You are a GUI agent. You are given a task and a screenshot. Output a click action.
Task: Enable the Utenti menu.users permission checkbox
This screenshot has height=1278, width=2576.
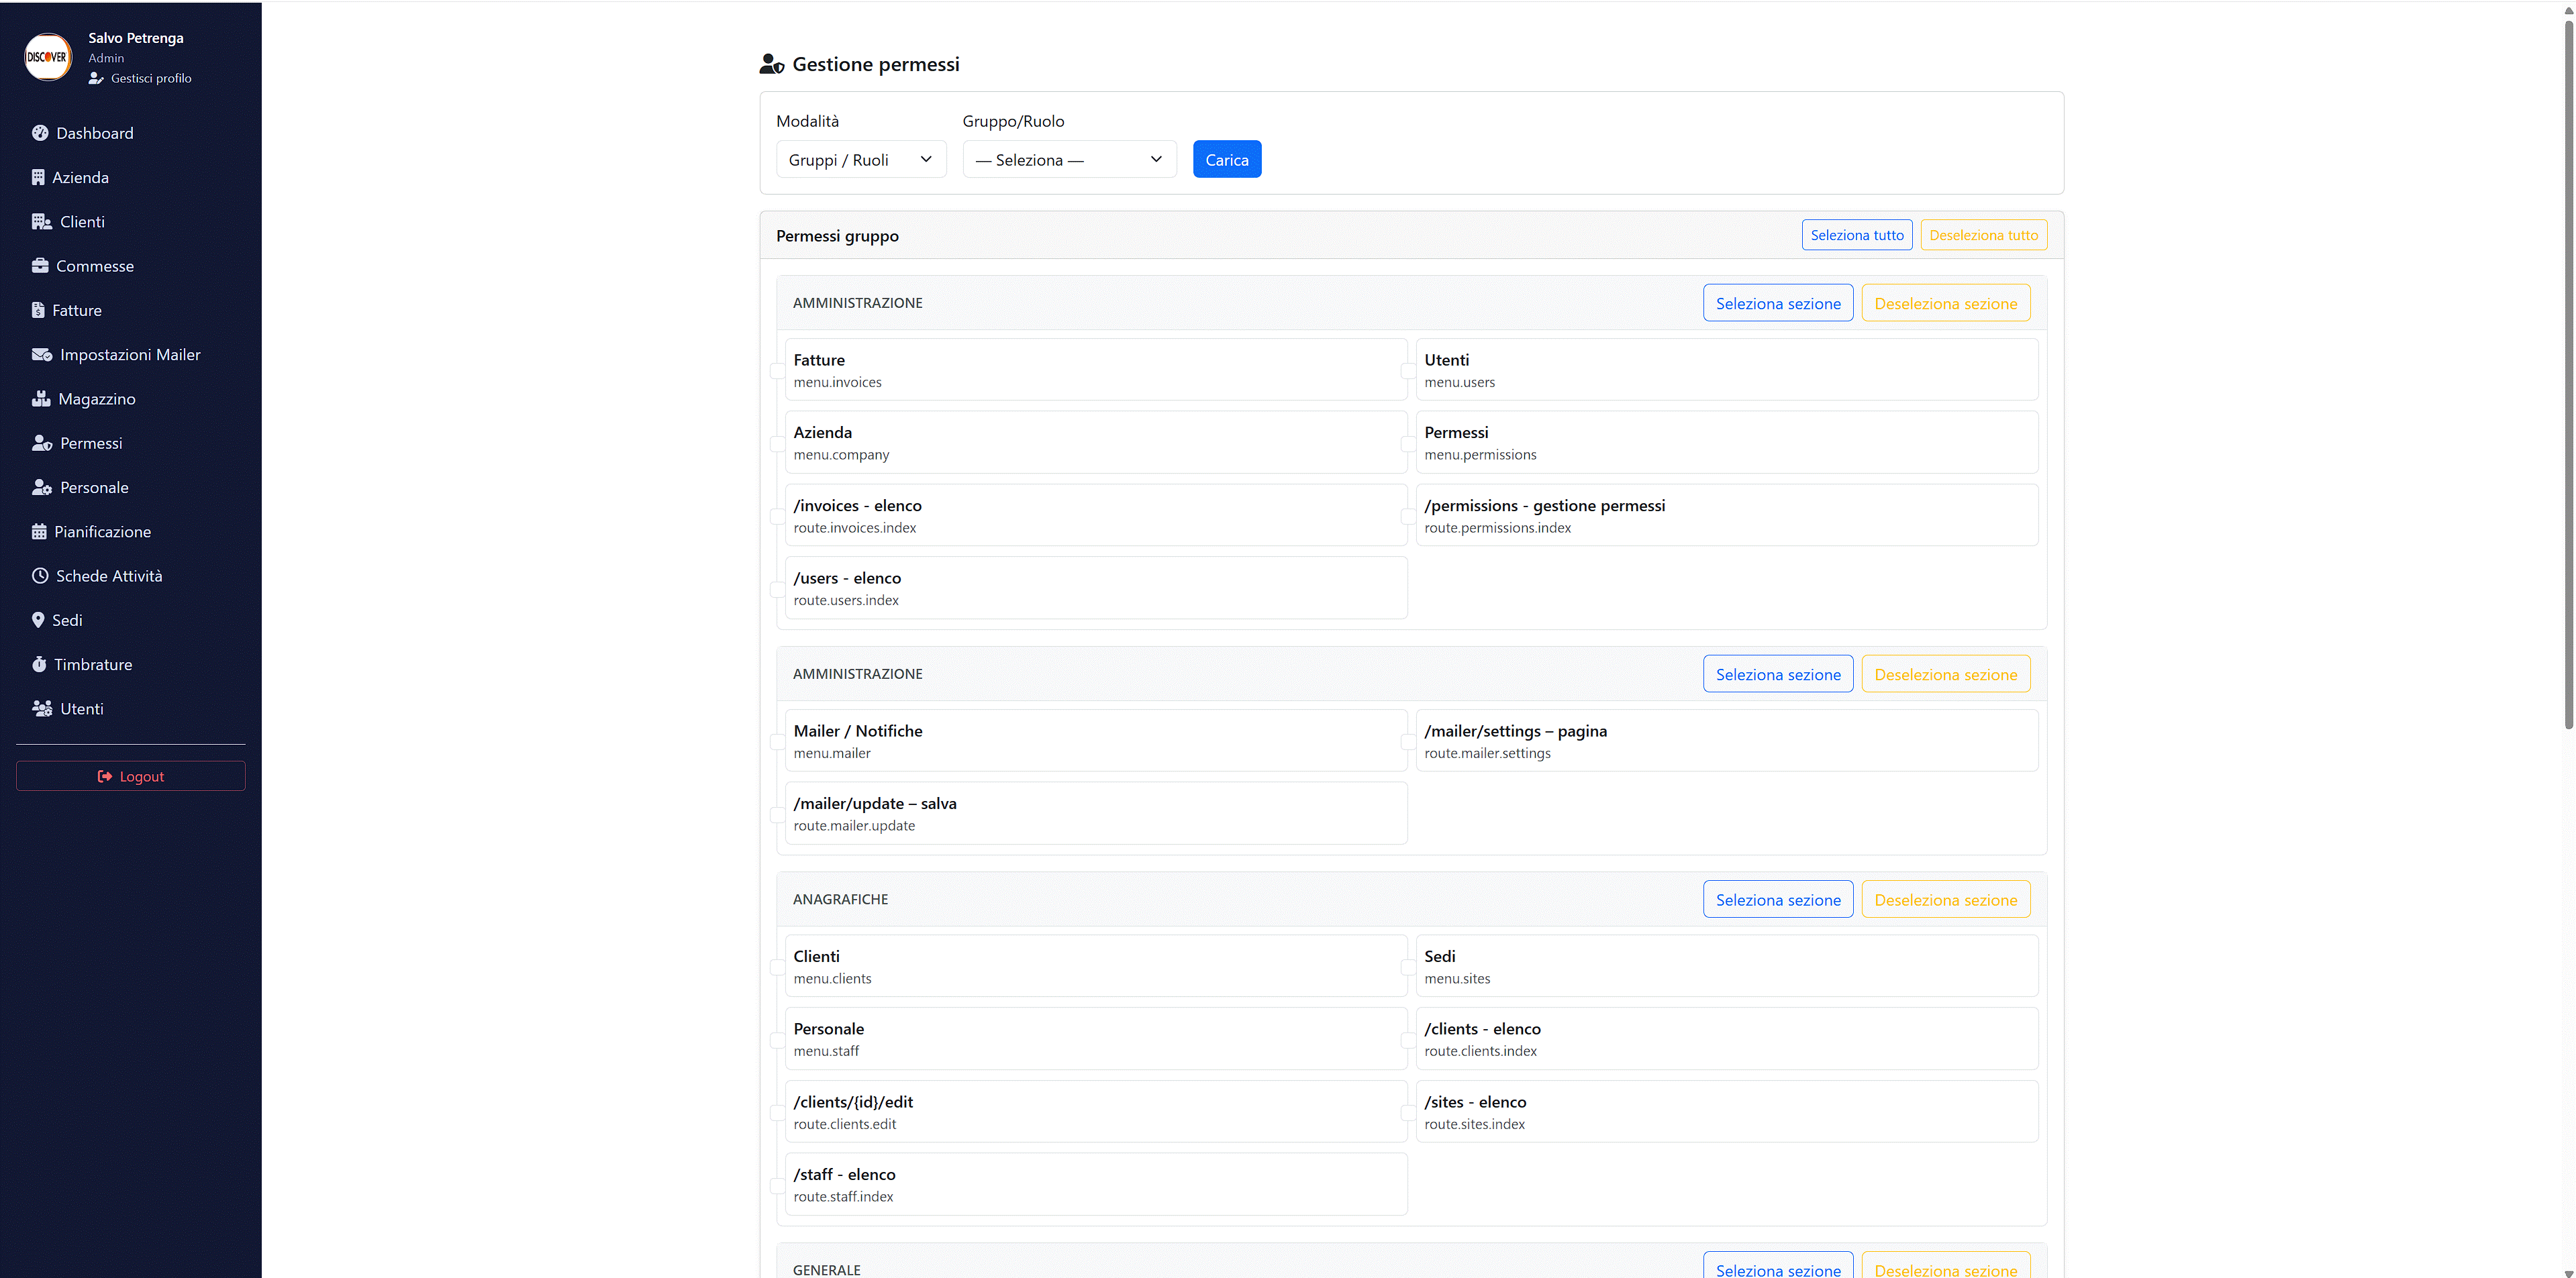(1408, 371)
